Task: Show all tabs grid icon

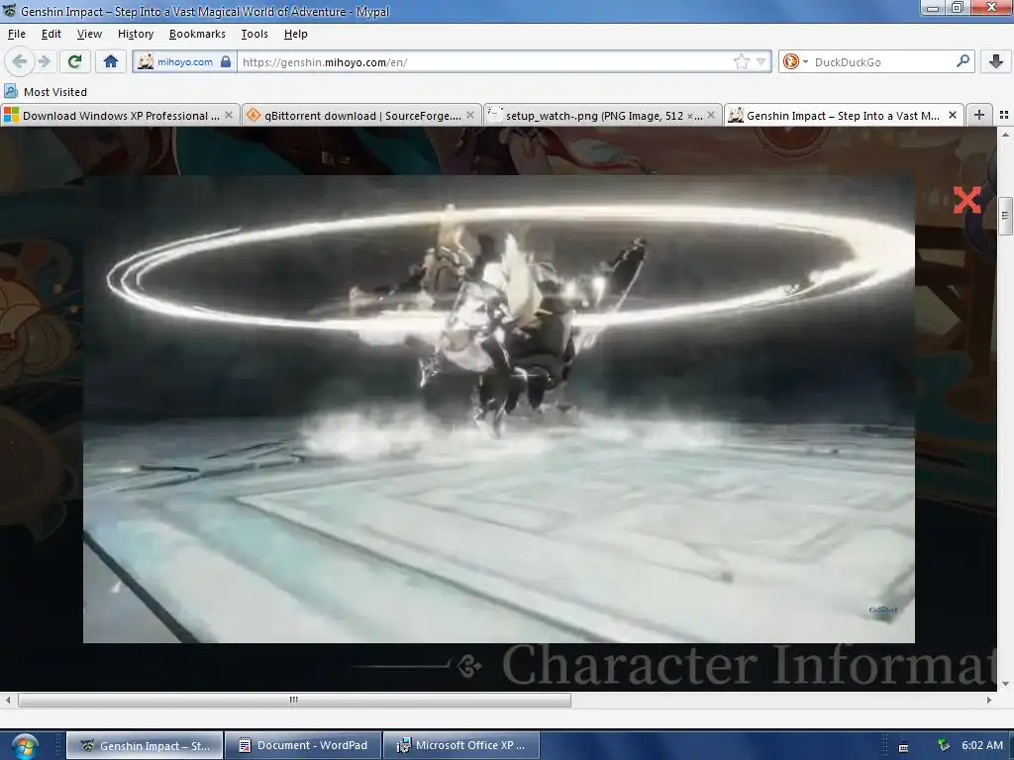Action: (1004, 115)
